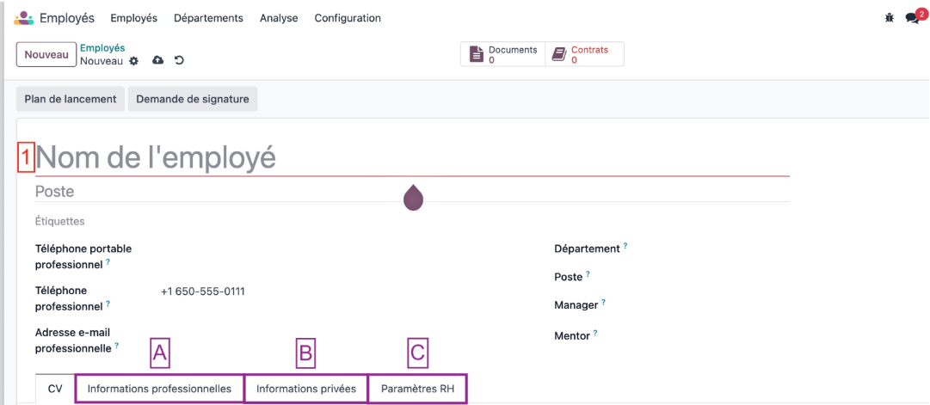Open the Informations professionnelles tab

click(159, 389)
